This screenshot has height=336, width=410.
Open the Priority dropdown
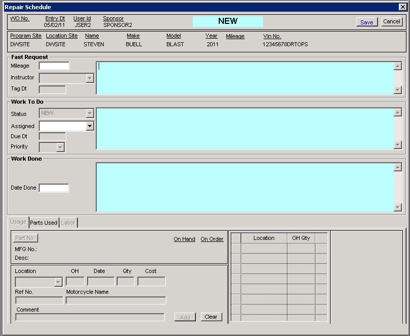tap(61, 147)
